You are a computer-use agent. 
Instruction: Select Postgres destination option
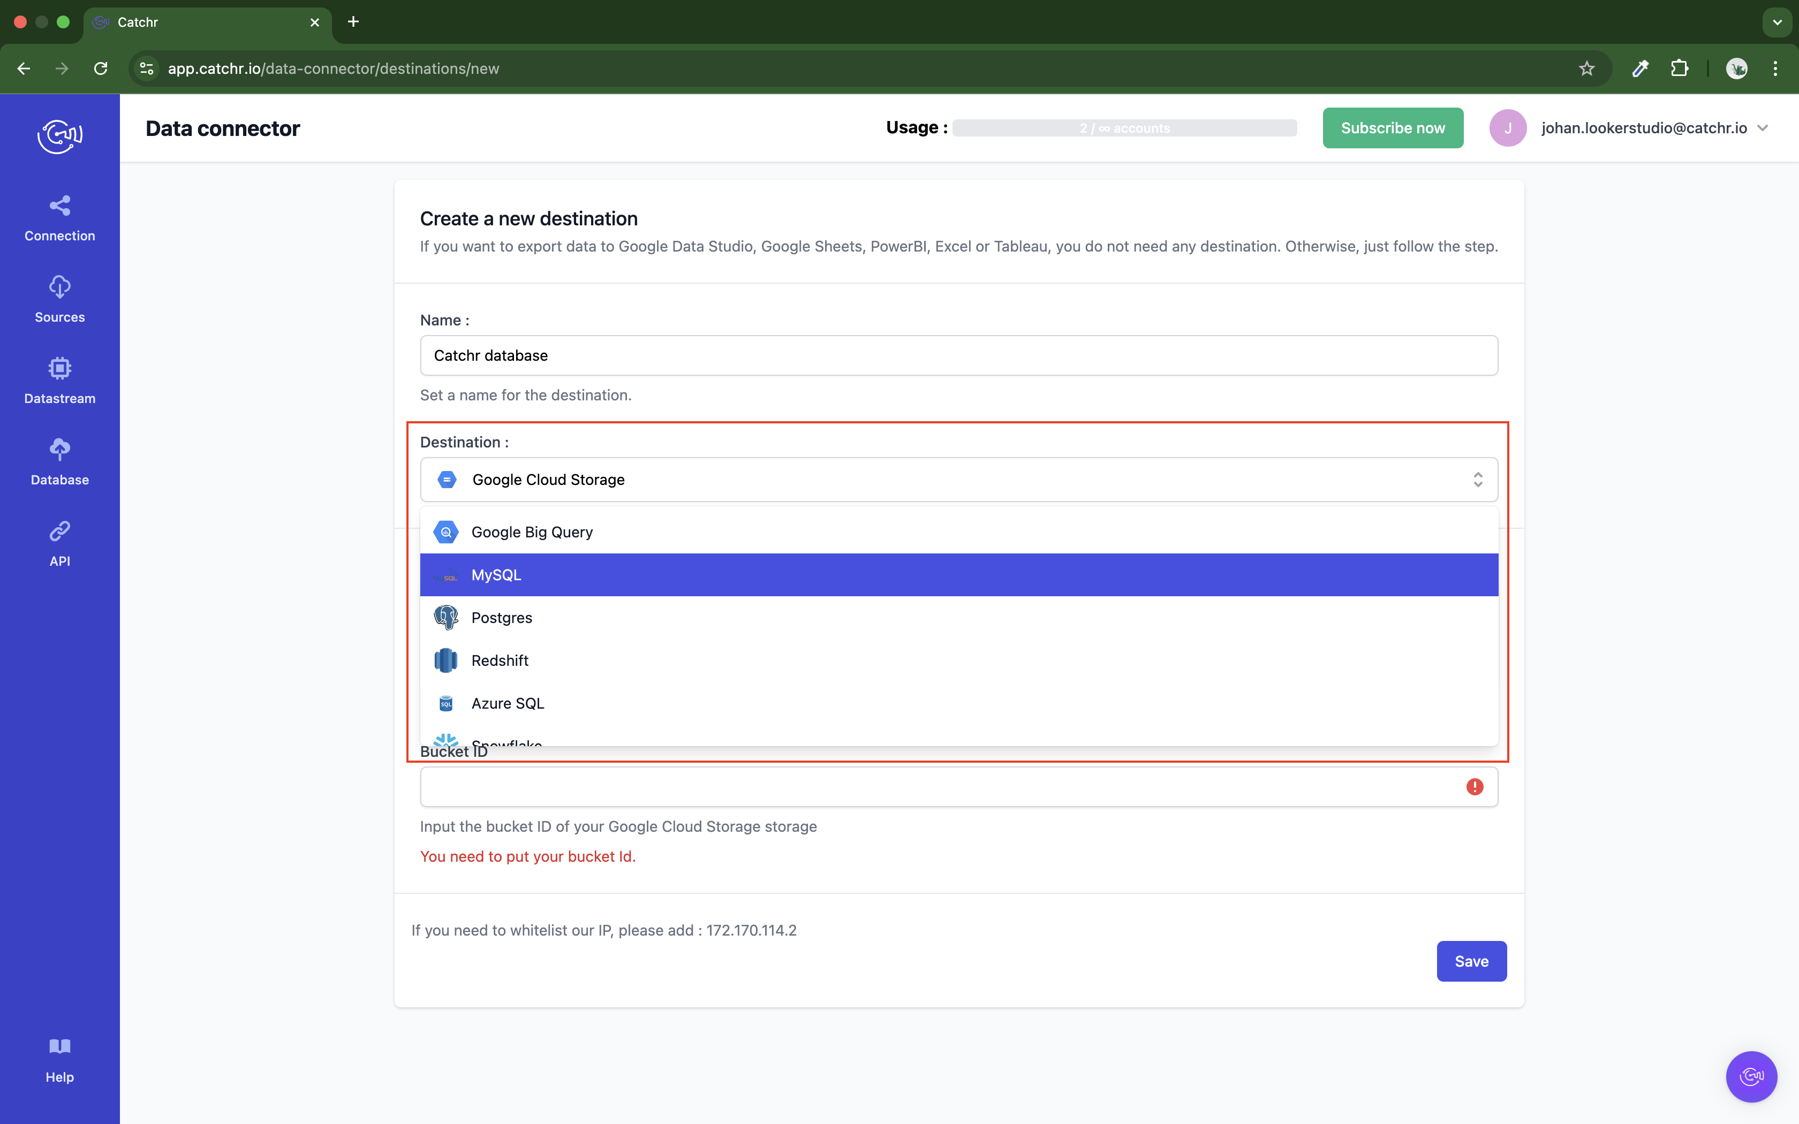pyautogui.click(x=959, y=618)
